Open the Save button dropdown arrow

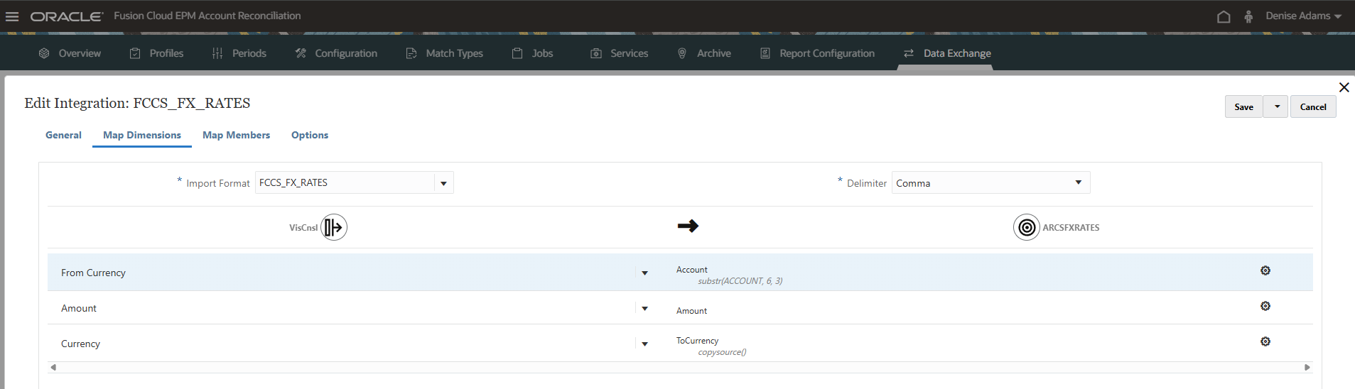coord(1276,106)
